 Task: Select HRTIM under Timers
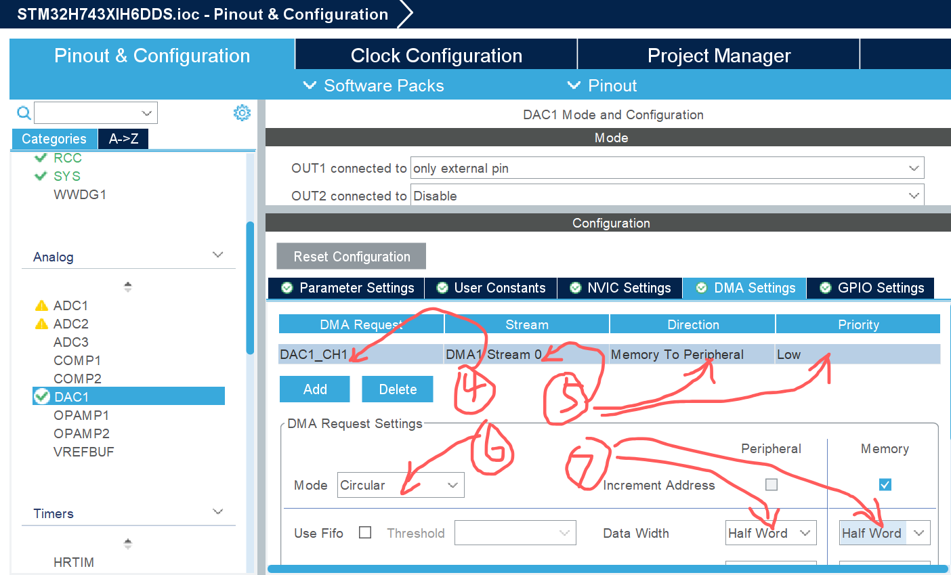point(74,562)
